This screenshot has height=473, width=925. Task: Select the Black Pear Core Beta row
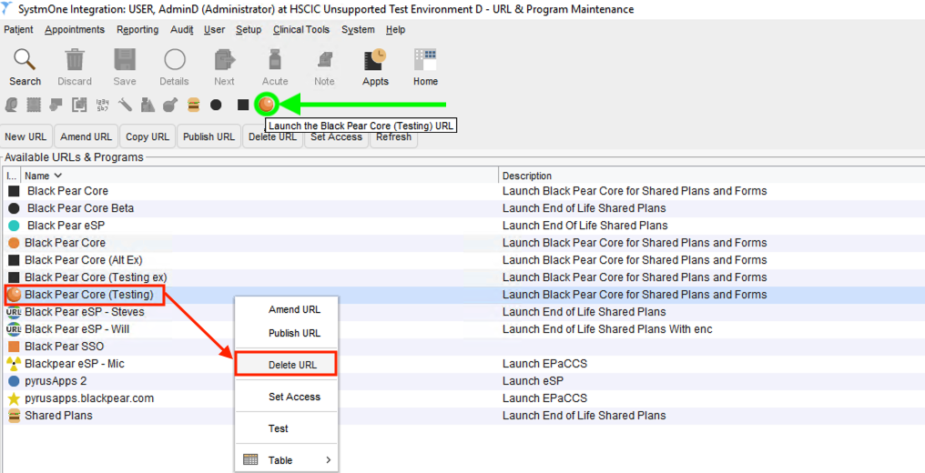pos(462,208)
